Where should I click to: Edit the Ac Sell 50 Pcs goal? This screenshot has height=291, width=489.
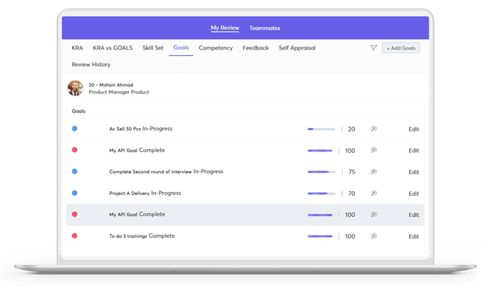(x=413, y=129)
